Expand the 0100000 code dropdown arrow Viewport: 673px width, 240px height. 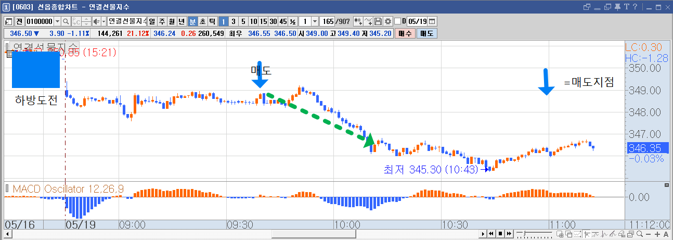(x=57, y=21)
